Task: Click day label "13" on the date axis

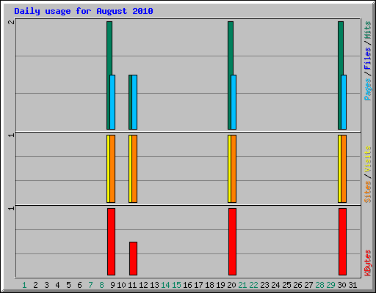Action: (154, 285)
